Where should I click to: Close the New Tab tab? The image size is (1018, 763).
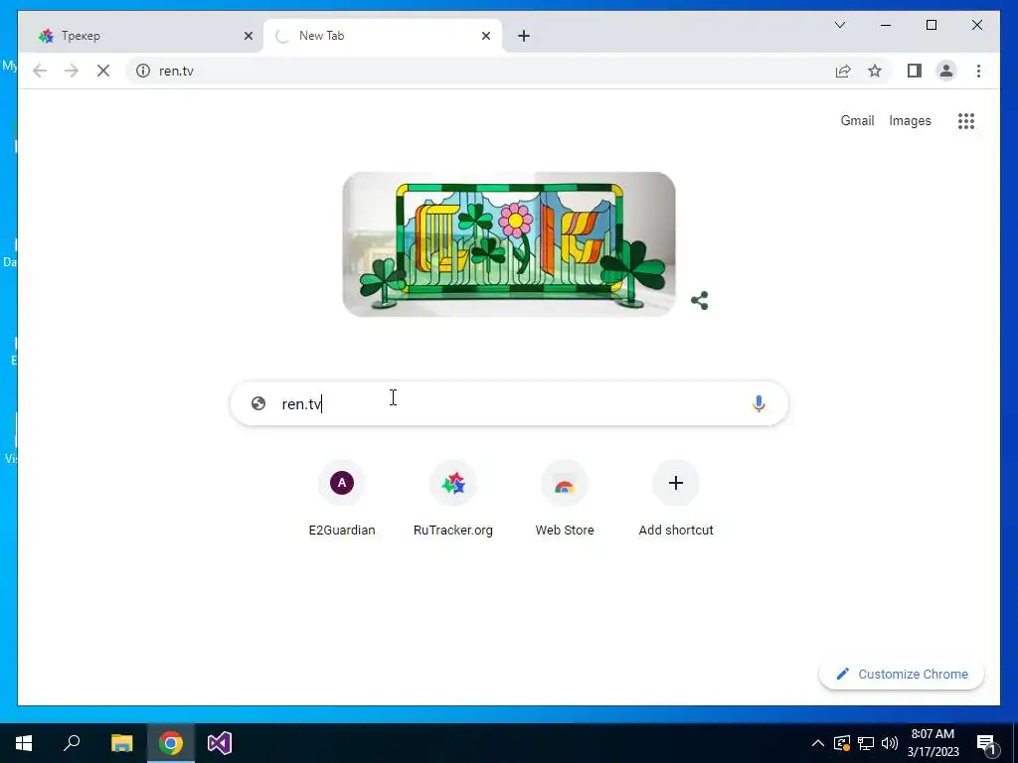(x=485, y=36)
